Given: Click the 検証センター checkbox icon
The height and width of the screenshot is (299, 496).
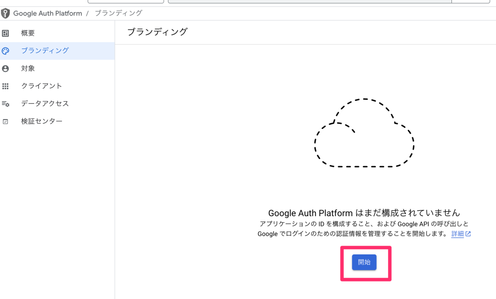Looking at the screenshot, I should [5, 122].
